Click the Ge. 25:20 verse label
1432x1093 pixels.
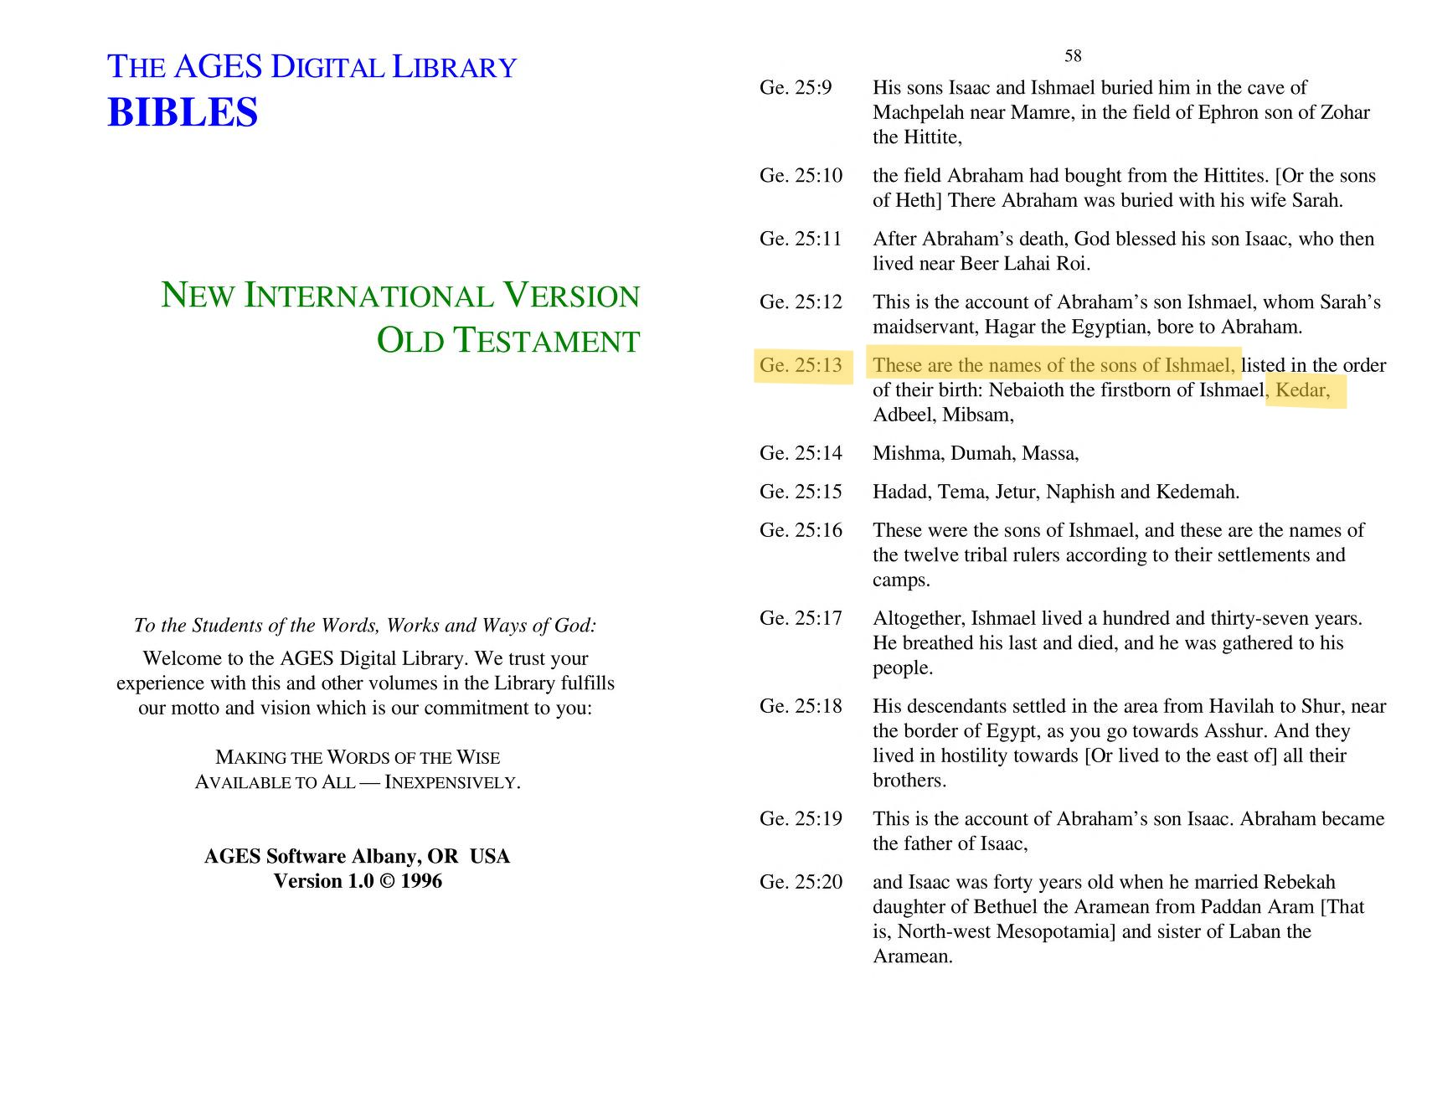(801, 882)
